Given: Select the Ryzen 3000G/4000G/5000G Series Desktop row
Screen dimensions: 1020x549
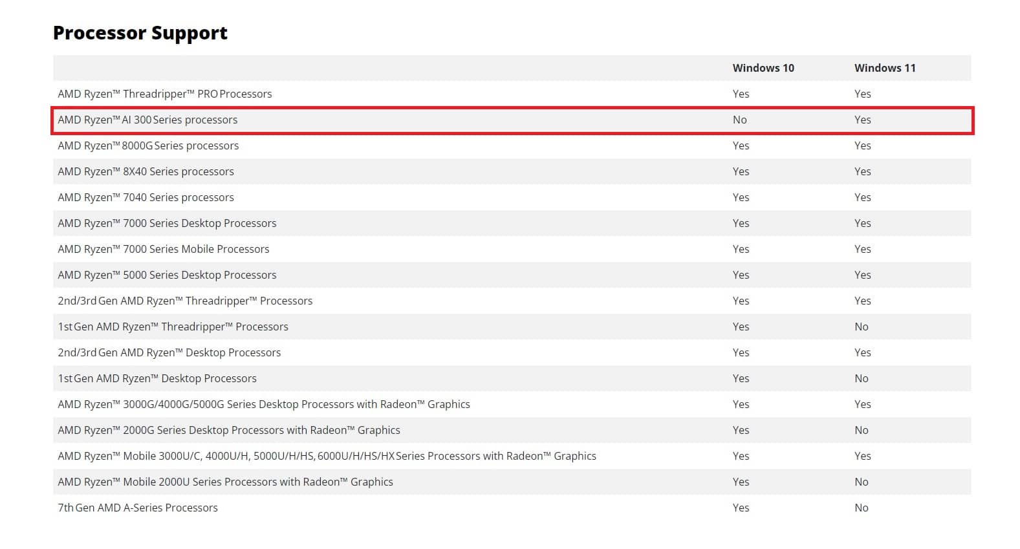Looking at the screenshot, I should tap(512, 404).
